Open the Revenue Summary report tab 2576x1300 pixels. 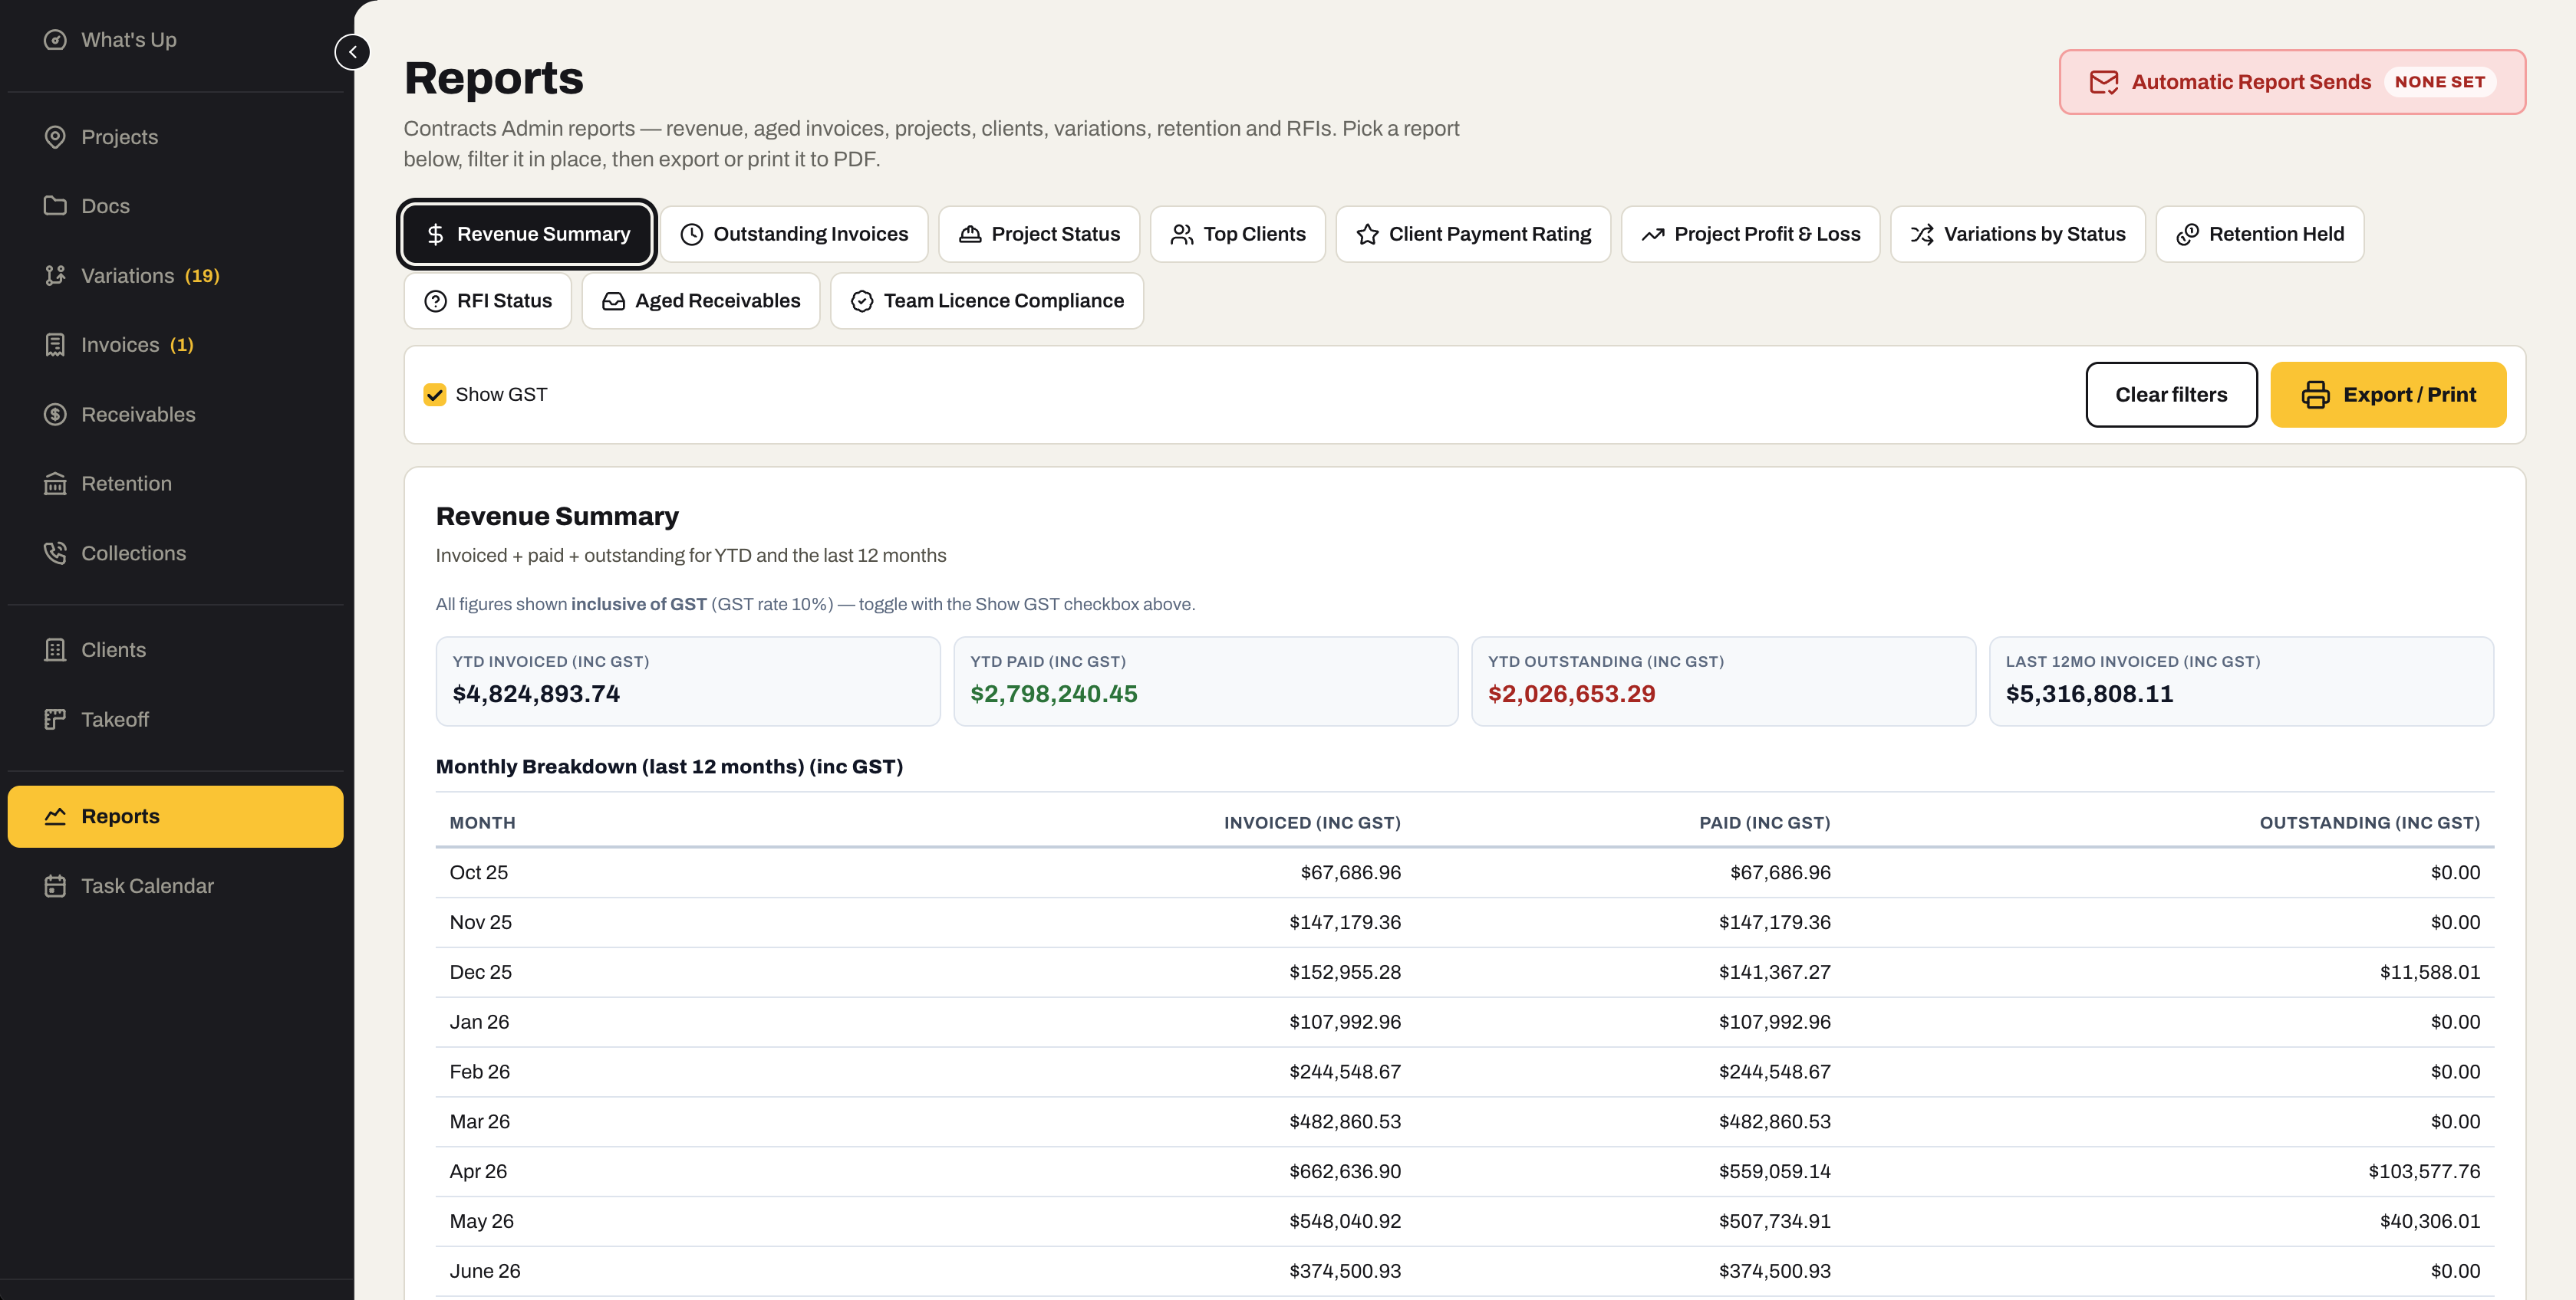(527, 234)
